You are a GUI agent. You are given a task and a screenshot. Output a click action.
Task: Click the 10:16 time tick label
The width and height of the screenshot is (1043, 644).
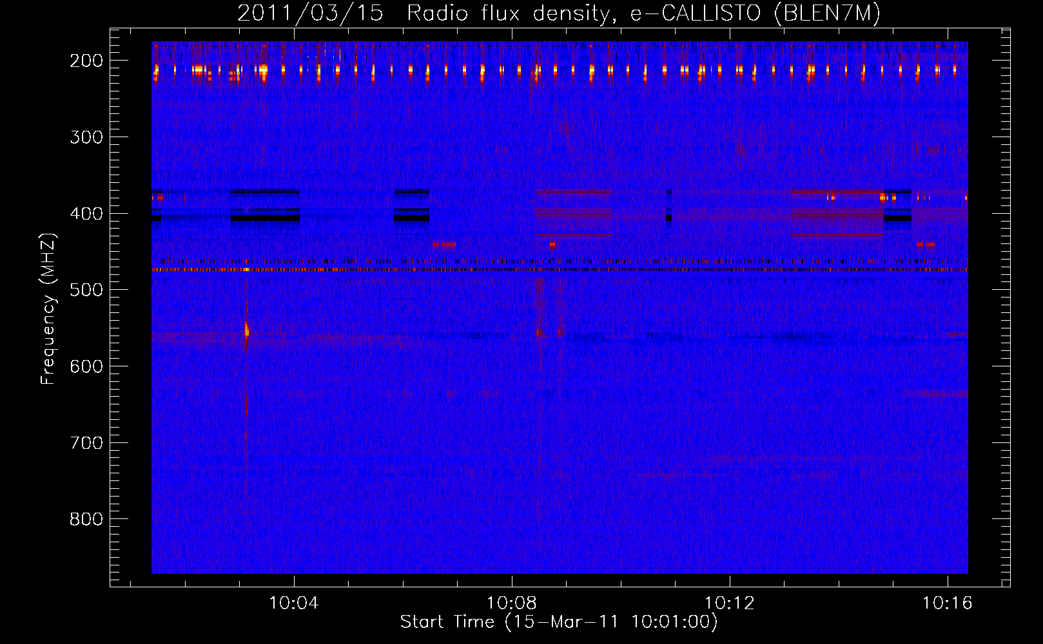(948, 603)
